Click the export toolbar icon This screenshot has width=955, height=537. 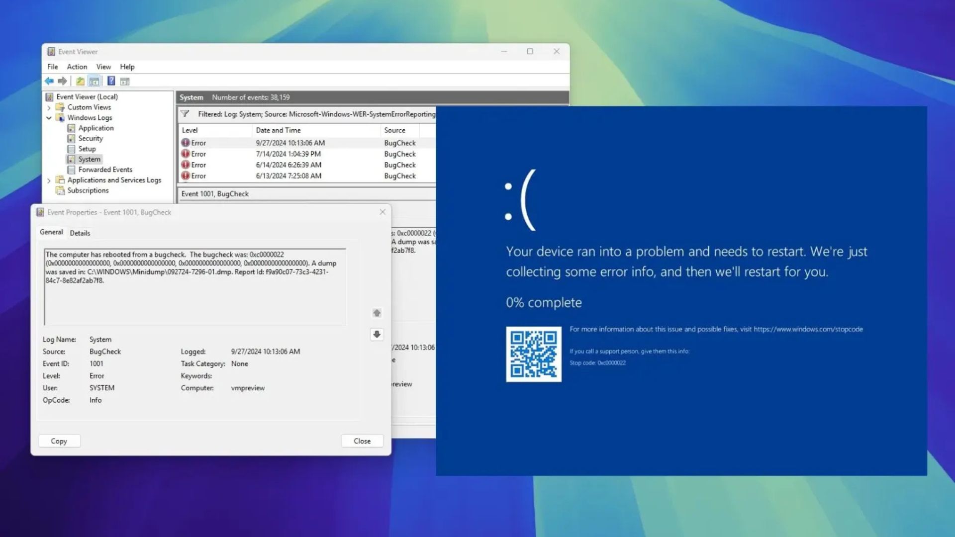point(80,81)
